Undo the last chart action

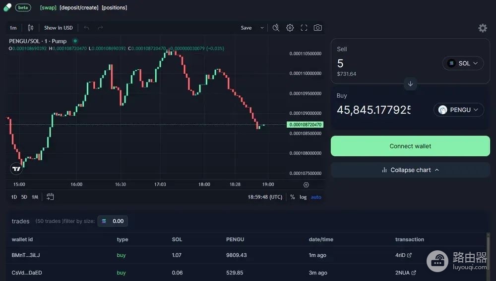(x=86, y=28)
